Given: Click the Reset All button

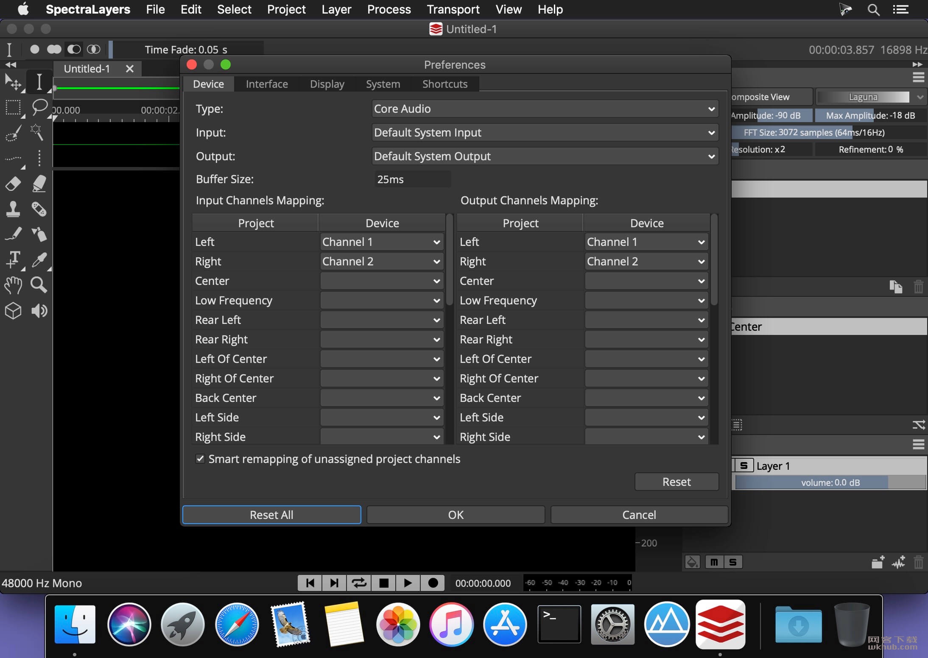Looking at the screenshot, I should pyautogui.click(x=271, y=515).
